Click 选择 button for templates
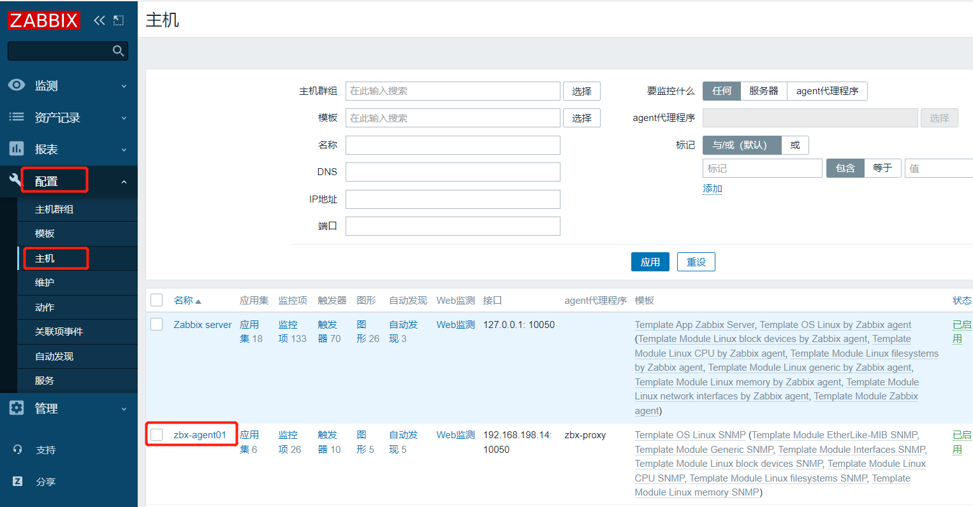 coord(582,118)
